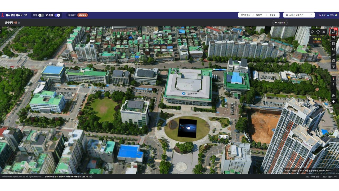Click the 가상체험 virtual experience button
339x191 pixels.
pyautogui.click(x=280, y=23)
